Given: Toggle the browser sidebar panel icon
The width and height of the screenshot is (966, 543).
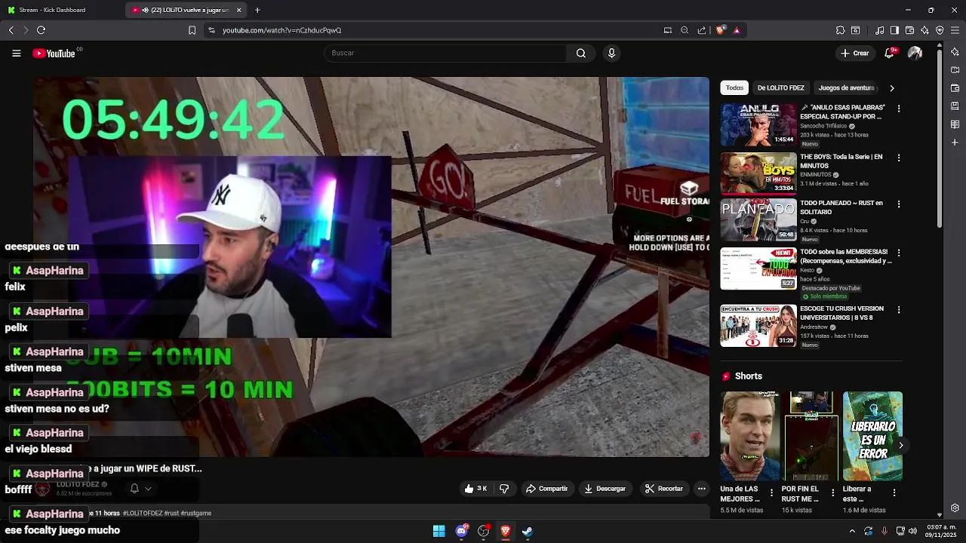Looking at the screenshot, I should pos(894,30).
